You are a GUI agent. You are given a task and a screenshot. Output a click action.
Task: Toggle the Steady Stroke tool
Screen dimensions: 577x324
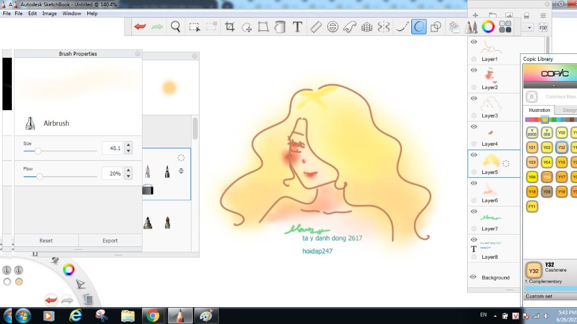point(402,27)
